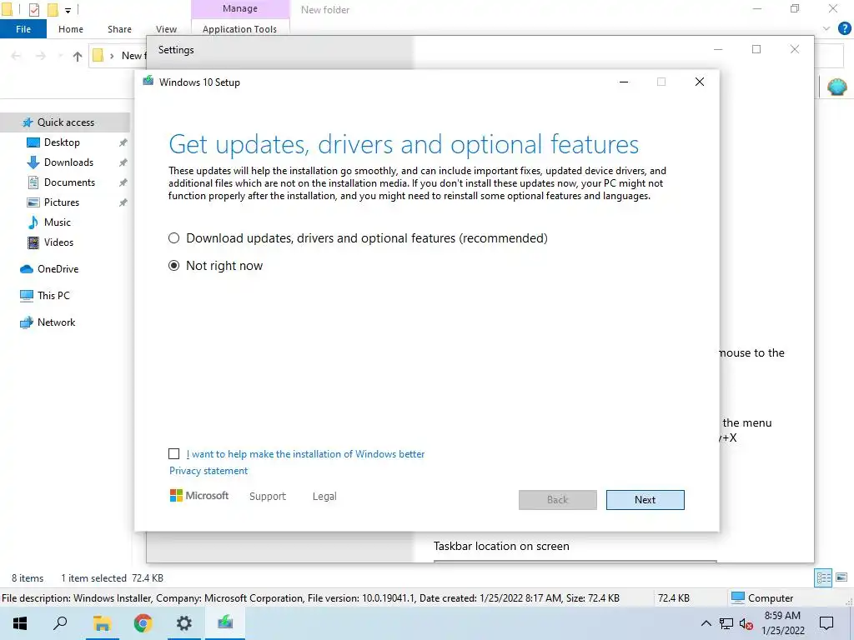The image size is (854, 640).
Task: Open Desktop in the navigation pane
Action: tap(62, 142)
